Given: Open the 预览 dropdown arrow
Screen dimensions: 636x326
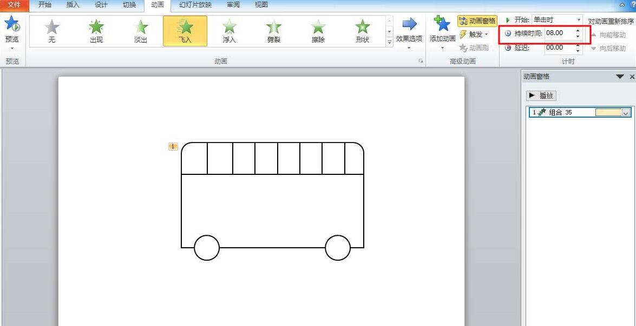Looking at the screenshot, I should (12, 48).
